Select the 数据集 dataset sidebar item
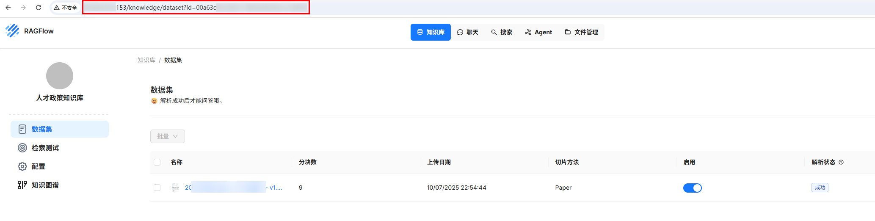 pos(42,129)
